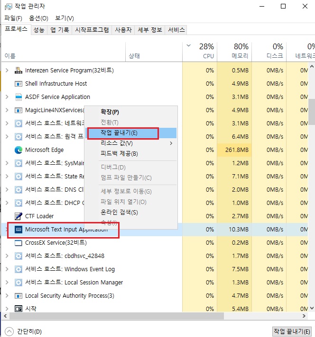This screenshot has width=315, height=337.
Task: Click the gear icon for 서비스 호스트: cbdhsvc_42848
Action: pos(19,256)
